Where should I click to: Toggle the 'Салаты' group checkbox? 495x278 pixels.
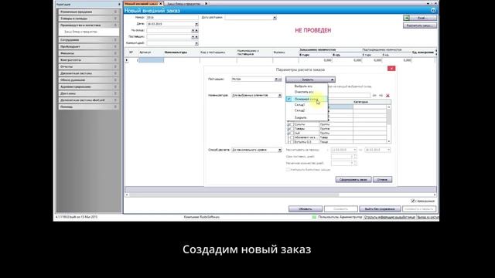[x=292, y=124]
